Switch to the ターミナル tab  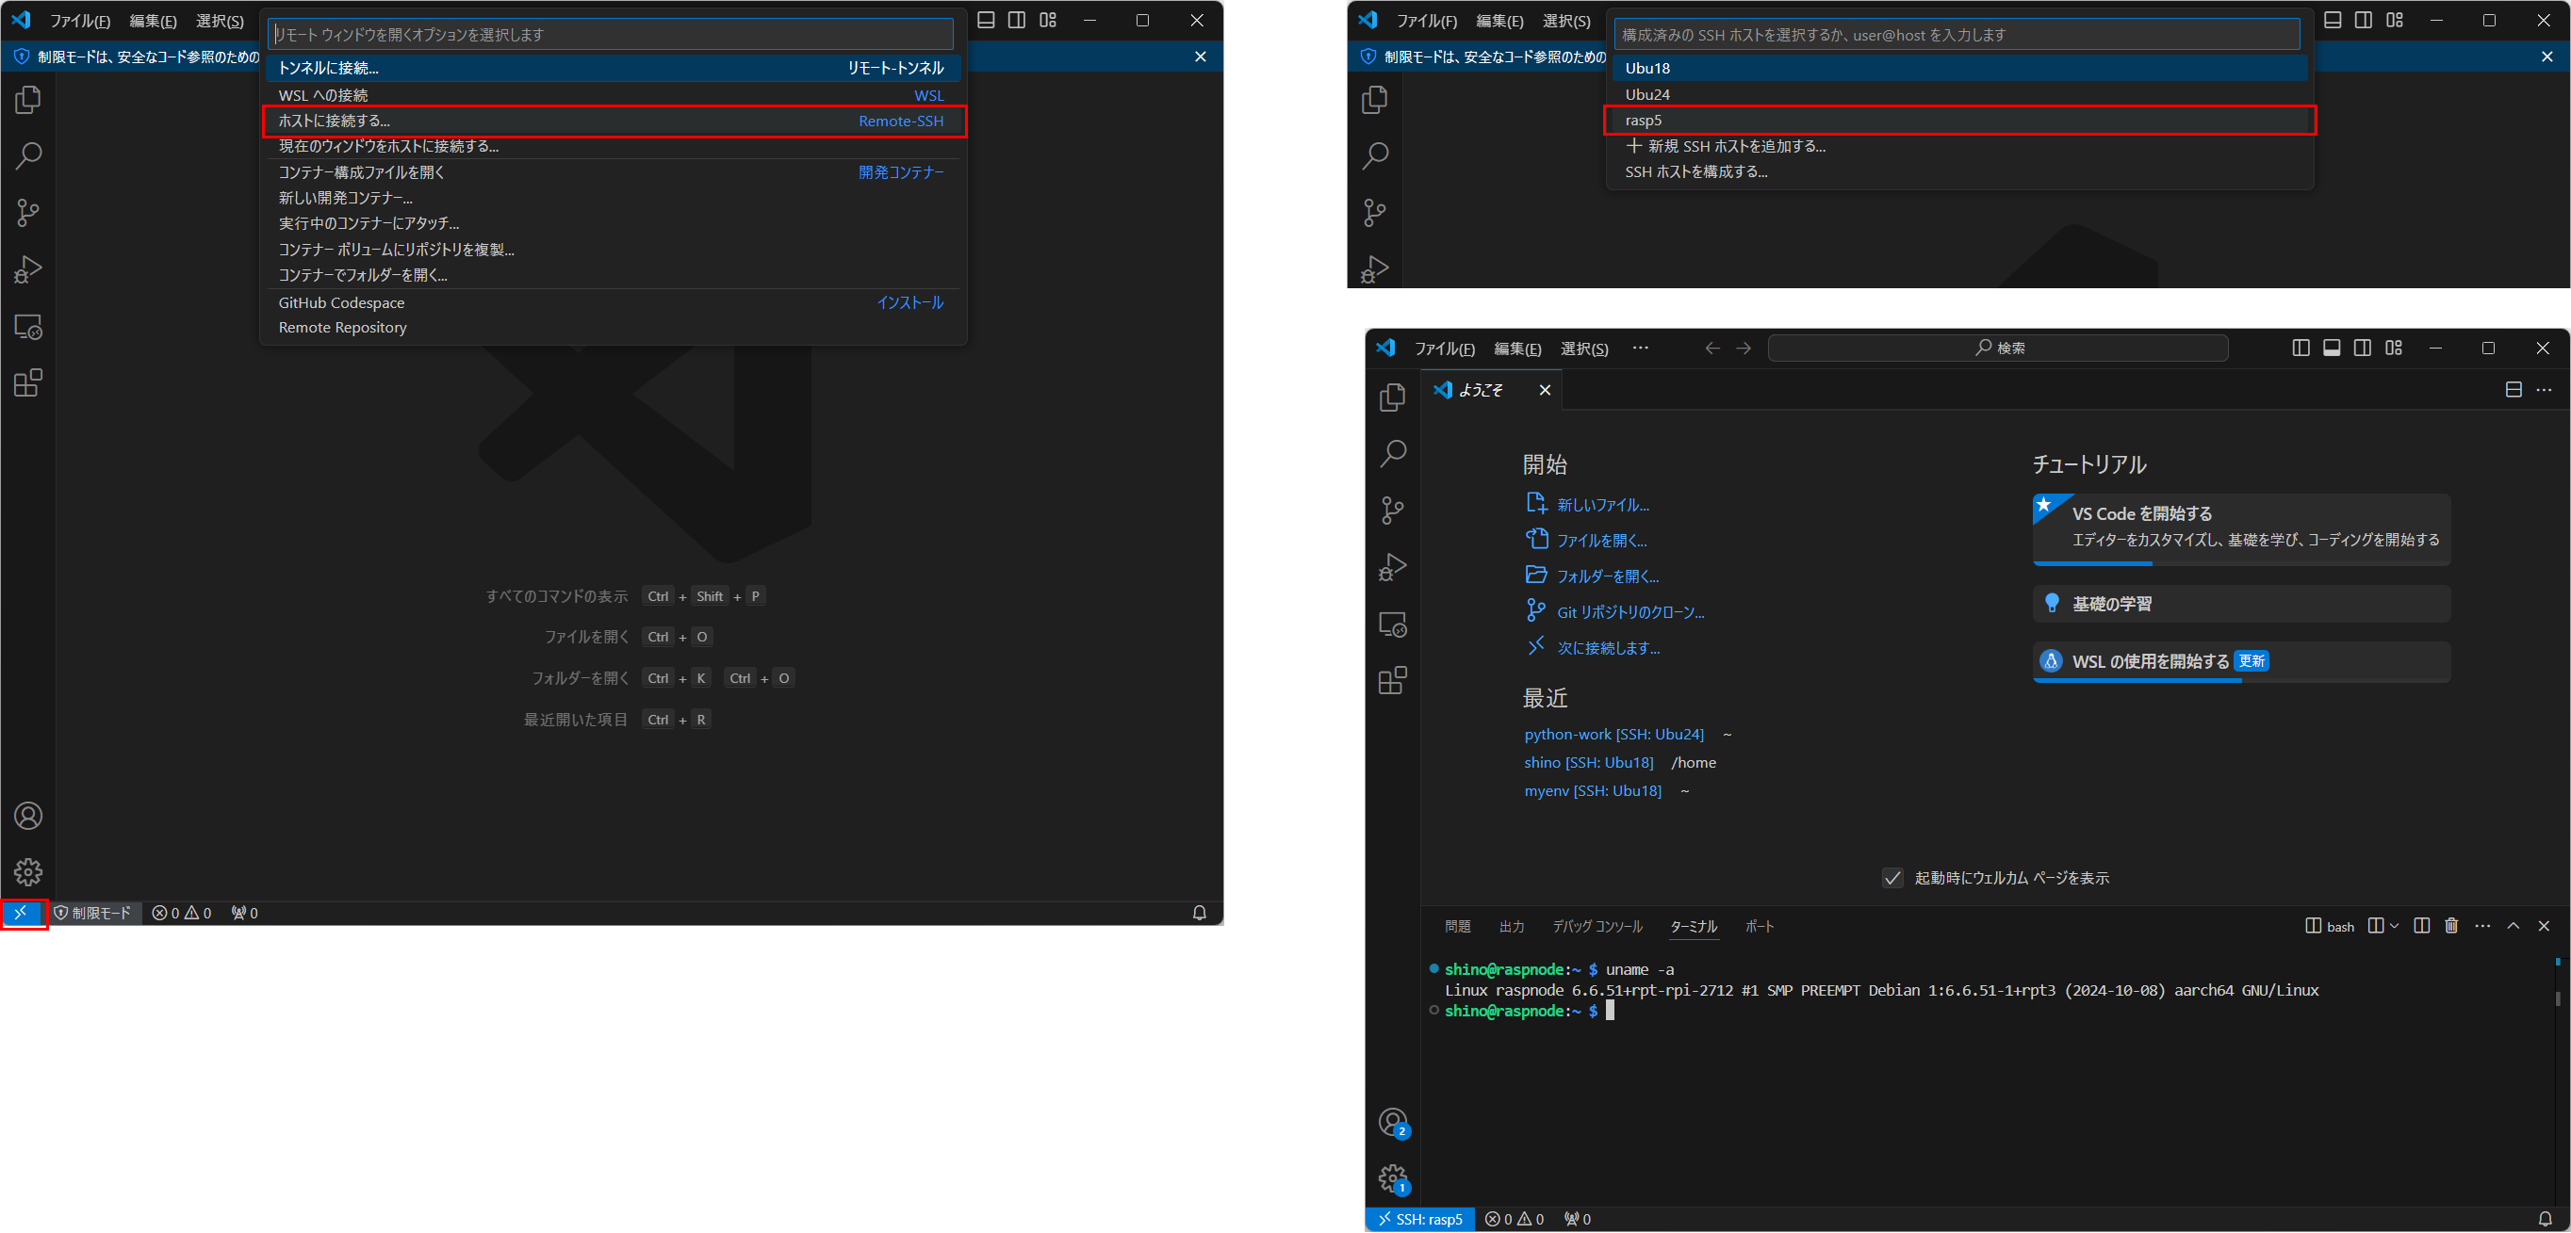(1693, 926)
